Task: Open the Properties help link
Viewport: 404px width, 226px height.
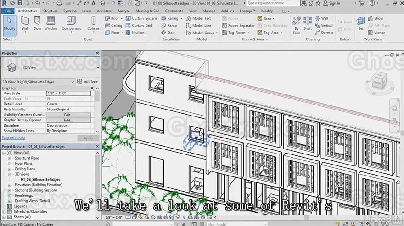Action: tap(14, 138)
